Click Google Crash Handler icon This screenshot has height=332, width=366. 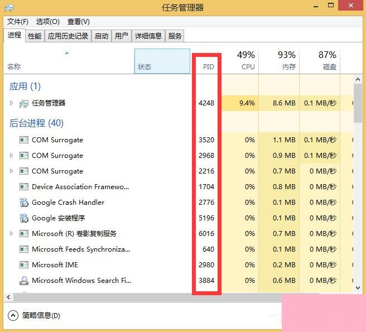(24, 203)
